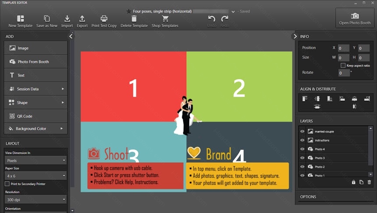Open the template name dropdown chevron
Viewport: 377px width, 213px height.
pos(233,11)
